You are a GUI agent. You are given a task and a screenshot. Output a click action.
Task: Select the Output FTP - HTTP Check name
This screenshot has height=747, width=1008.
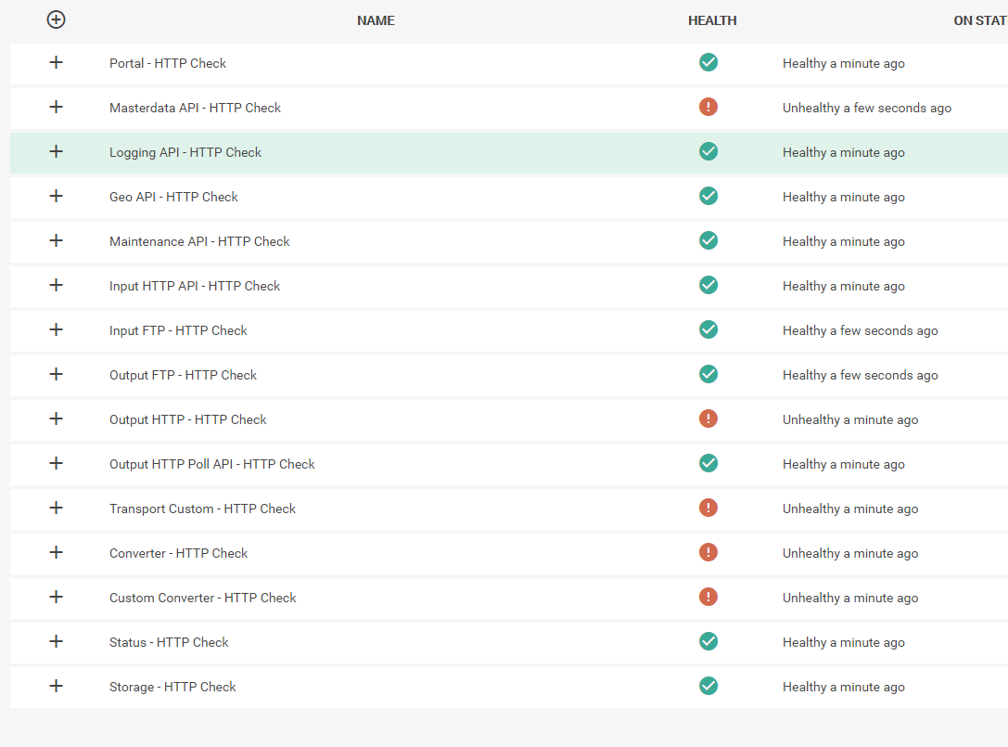(183, 375)
